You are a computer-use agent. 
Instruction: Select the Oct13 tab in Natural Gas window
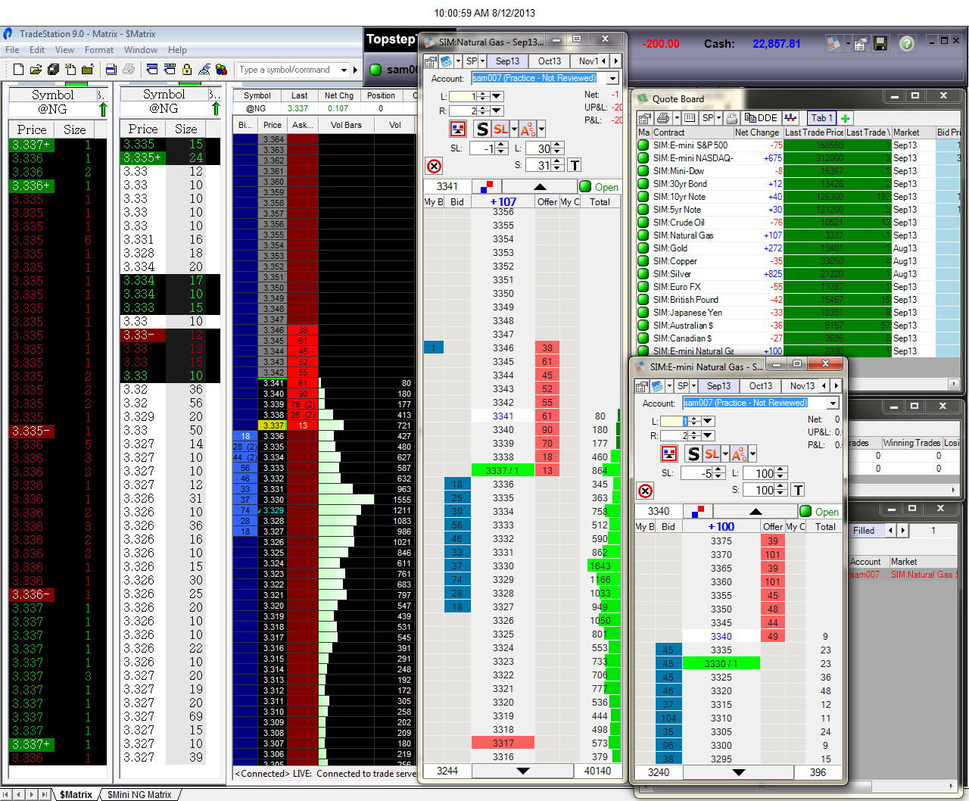tap(550, 61)
